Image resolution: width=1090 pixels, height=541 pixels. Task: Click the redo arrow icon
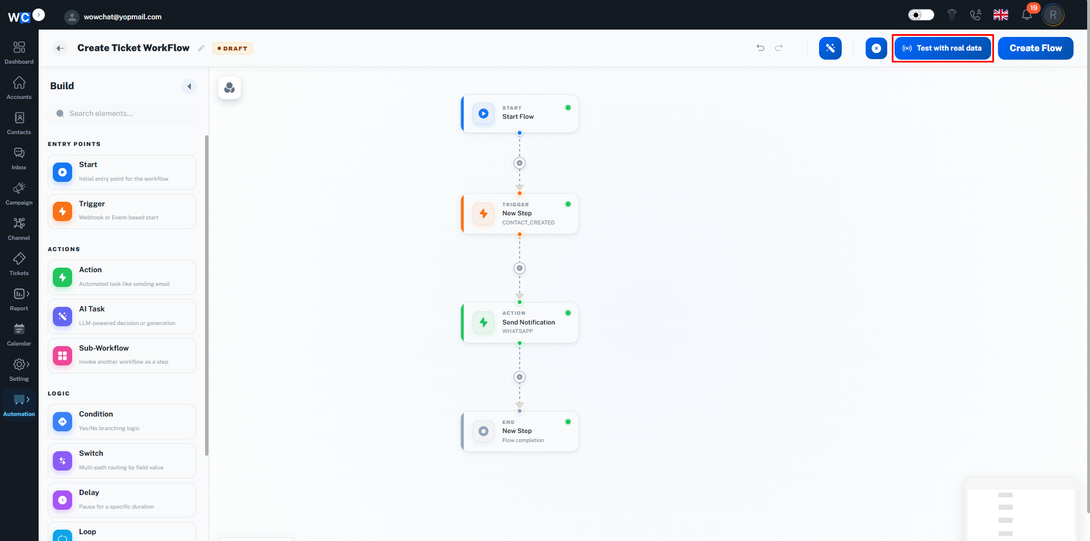pyautogui.click(x=779, y=48)
